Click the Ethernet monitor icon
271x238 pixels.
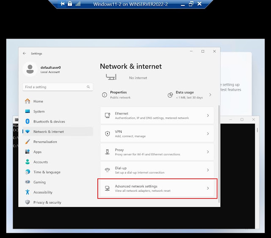[108, 115]
